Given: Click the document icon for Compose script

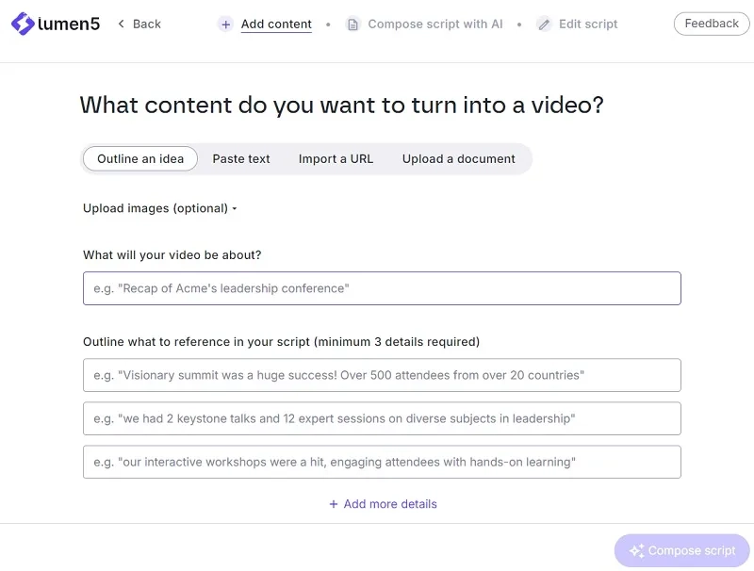Looking at the screenshot, I should point(352,24).
